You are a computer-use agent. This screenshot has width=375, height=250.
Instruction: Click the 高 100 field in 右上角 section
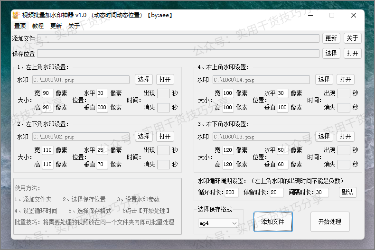228,107
